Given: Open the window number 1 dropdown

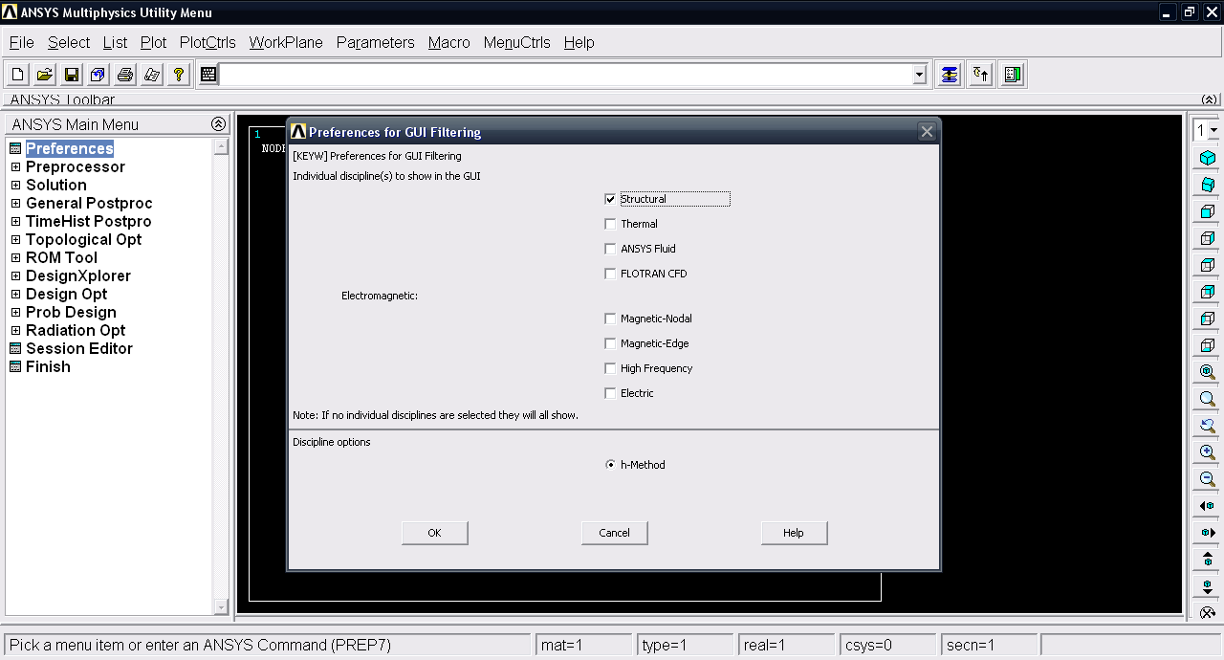Looking at the screenshot, I should [1214, 130].
